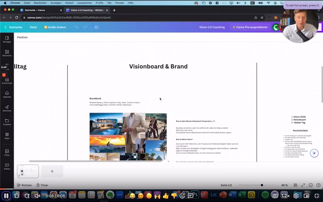Open the grid view of pages

(x=295, y=185)
